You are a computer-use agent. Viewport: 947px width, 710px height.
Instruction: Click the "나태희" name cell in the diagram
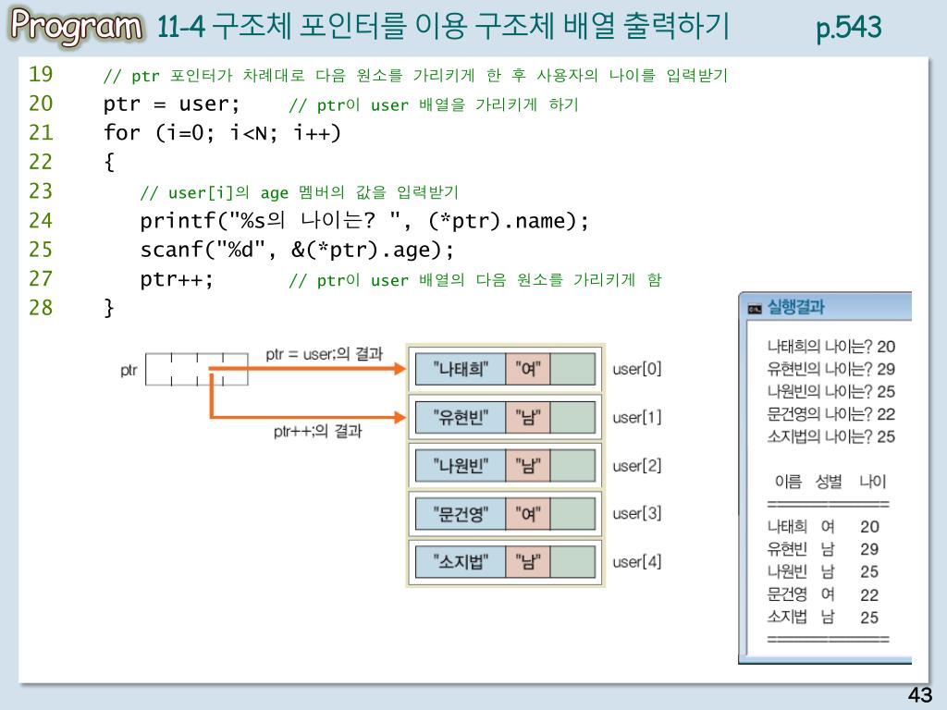pos(461,369)
